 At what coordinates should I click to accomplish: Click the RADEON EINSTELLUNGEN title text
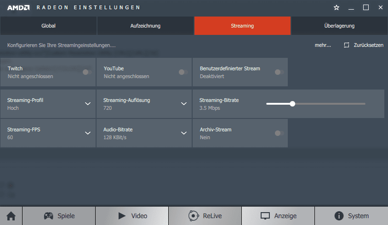coord(88,7)
